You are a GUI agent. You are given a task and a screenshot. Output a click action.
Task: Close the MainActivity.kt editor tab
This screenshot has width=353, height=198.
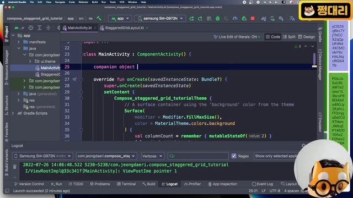[95, 28]
